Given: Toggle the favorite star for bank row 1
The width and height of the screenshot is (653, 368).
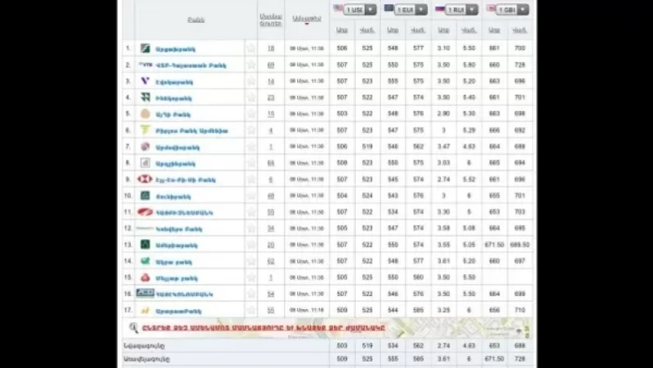Looking at the screenshot, I should [251, 48].
